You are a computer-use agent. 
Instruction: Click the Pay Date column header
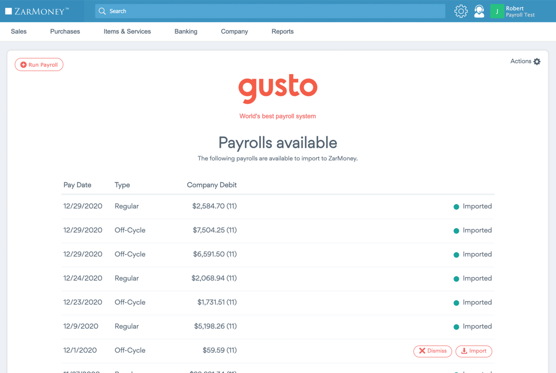(77, 185)
